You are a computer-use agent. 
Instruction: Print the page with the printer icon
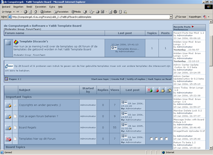98,12
